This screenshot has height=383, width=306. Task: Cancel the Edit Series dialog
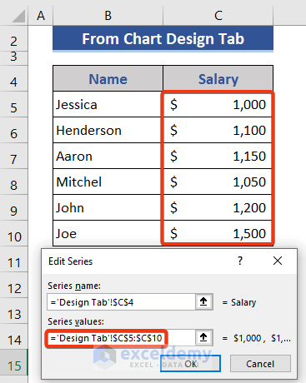[260, 364]
